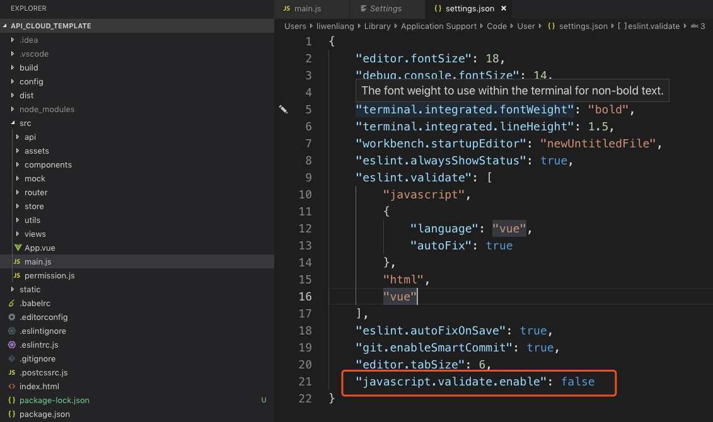Viewport: 713px width, 422px height.
Task: Click the "git.enableSmartCommit" key
Action: tap(434, 348)
